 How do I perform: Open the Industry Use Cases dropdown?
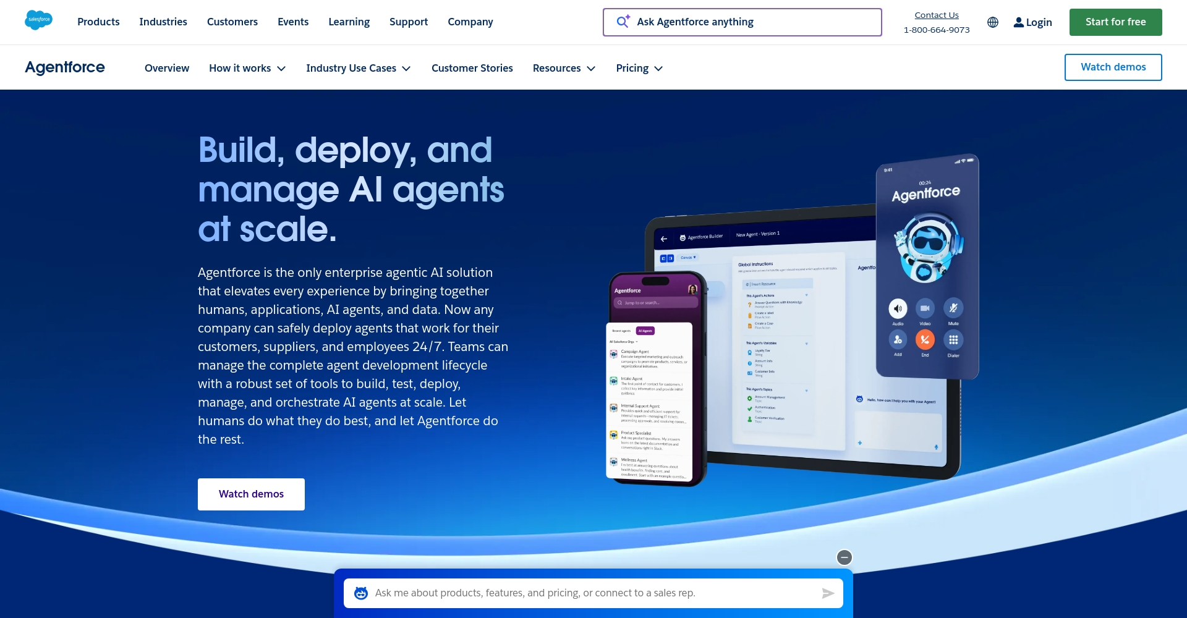click(x=358, y=68)
